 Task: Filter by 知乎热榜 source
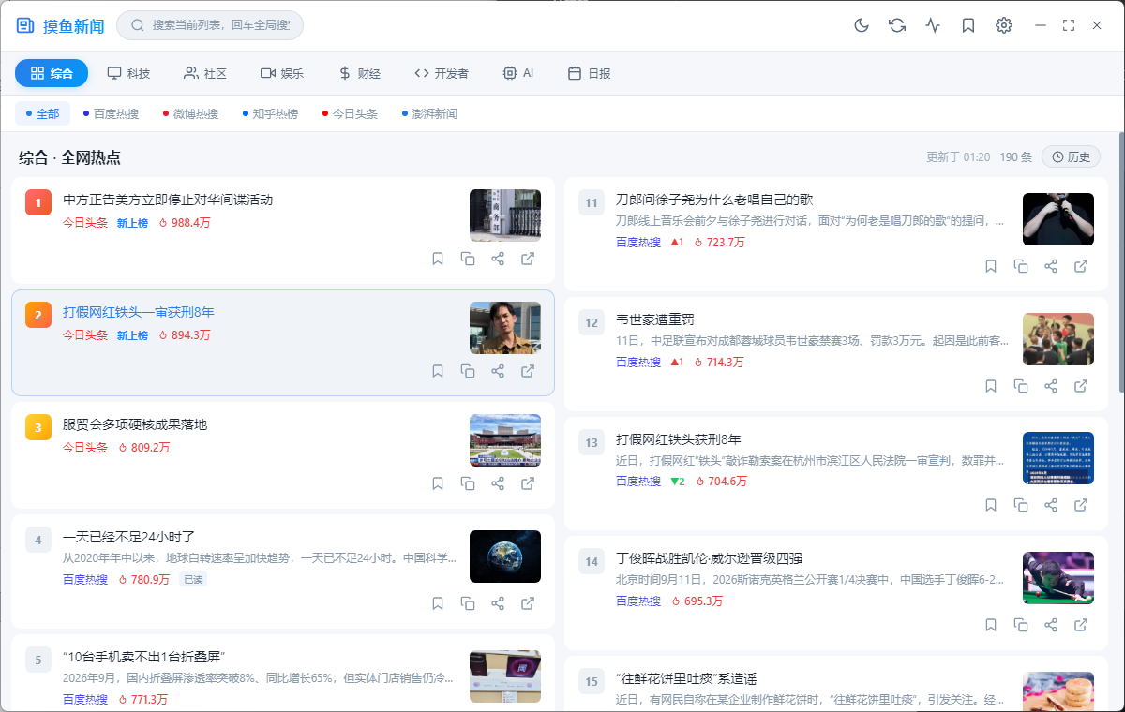click(x=270, y=113)
